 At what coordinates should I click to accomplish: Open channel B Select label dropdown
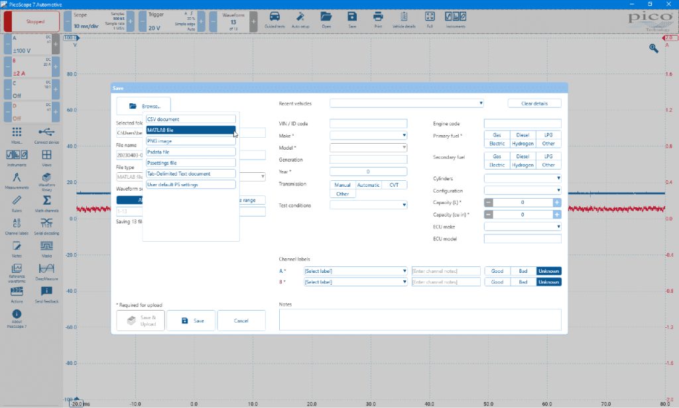pyautogui.click(x=355, y=281)
